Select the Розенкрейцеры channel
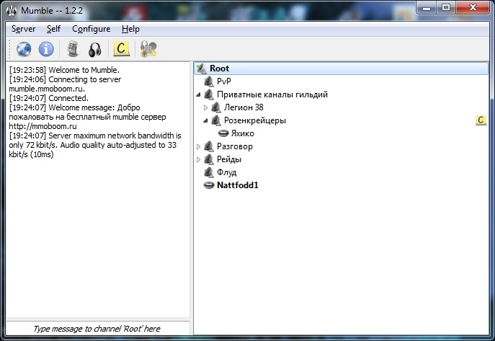Screen dimensions: 495x341 click(x=255, y=120)
